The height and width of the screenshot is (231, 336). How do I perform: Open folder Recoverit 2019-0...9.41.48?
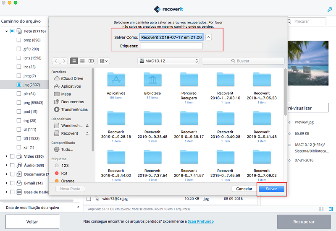(262, 118)
